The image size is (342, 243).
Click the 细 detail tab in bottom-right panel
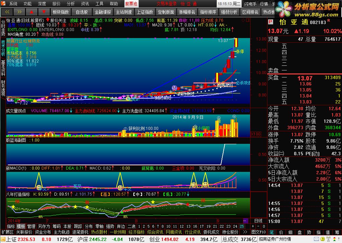coord(290,232)
